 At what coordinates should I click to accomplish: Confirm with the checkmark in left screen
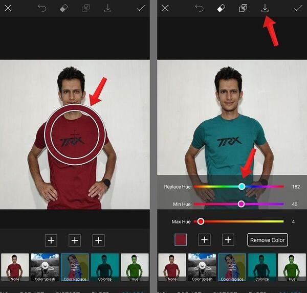point(141,8)
